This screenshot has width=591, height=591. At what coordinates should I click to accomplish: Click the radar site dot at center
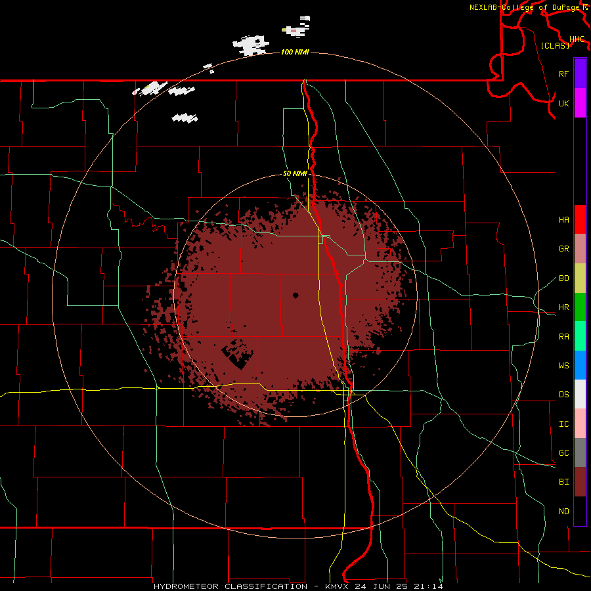[295, 295]
